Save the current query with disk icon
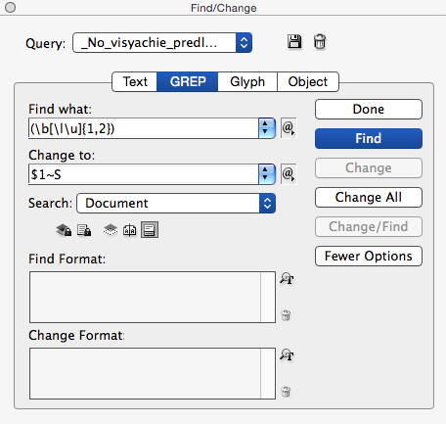The height and width of the screenshot is (424, 446). point(294,42)
